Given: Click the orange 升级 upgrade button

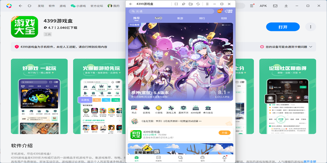Looking at the screenshot, I should click(x=225, y=133).
